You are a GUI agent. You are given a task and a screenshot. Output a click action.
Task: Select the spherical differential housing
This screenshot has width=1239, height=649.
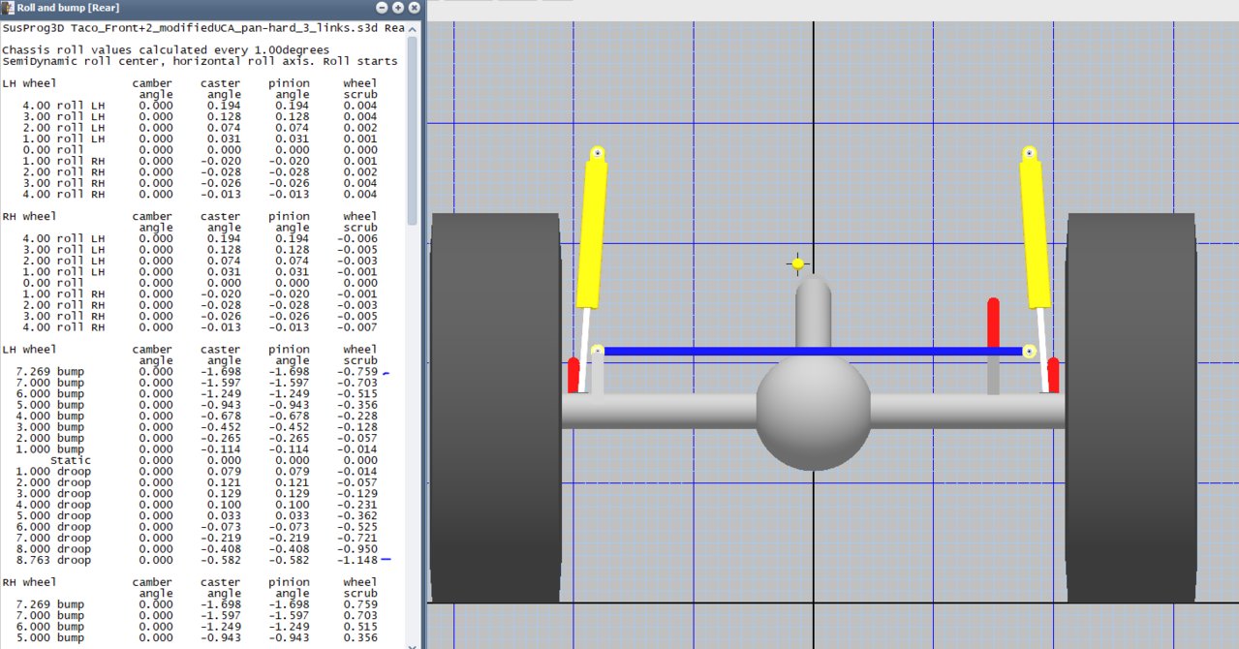coord(814,413)
